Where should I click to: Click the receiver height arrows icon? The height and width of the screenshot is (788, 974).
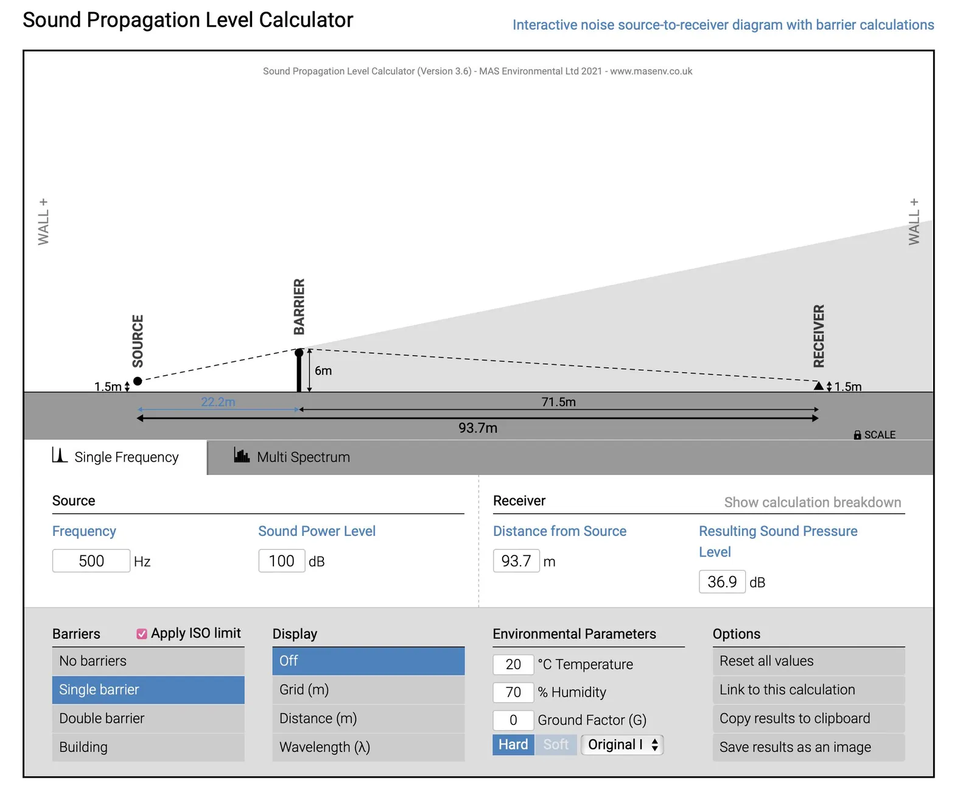coord(829,387)
